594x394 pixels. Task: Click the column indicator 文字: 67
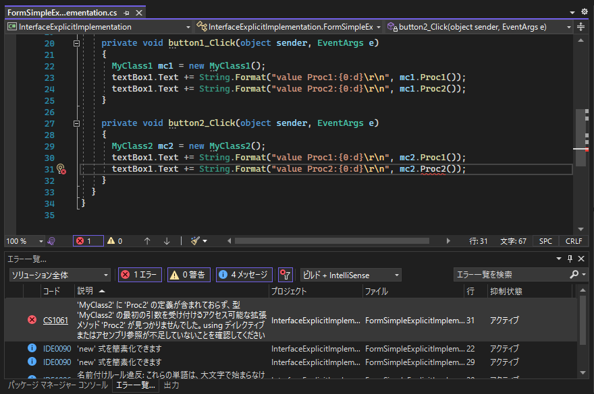tap(513, 241)
